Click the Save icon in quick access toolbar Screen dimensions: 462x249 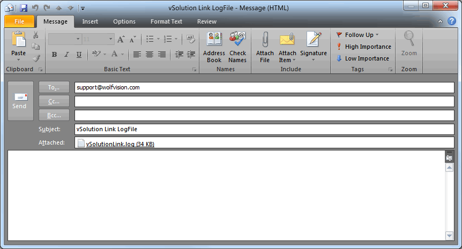[x=24, y=8]
